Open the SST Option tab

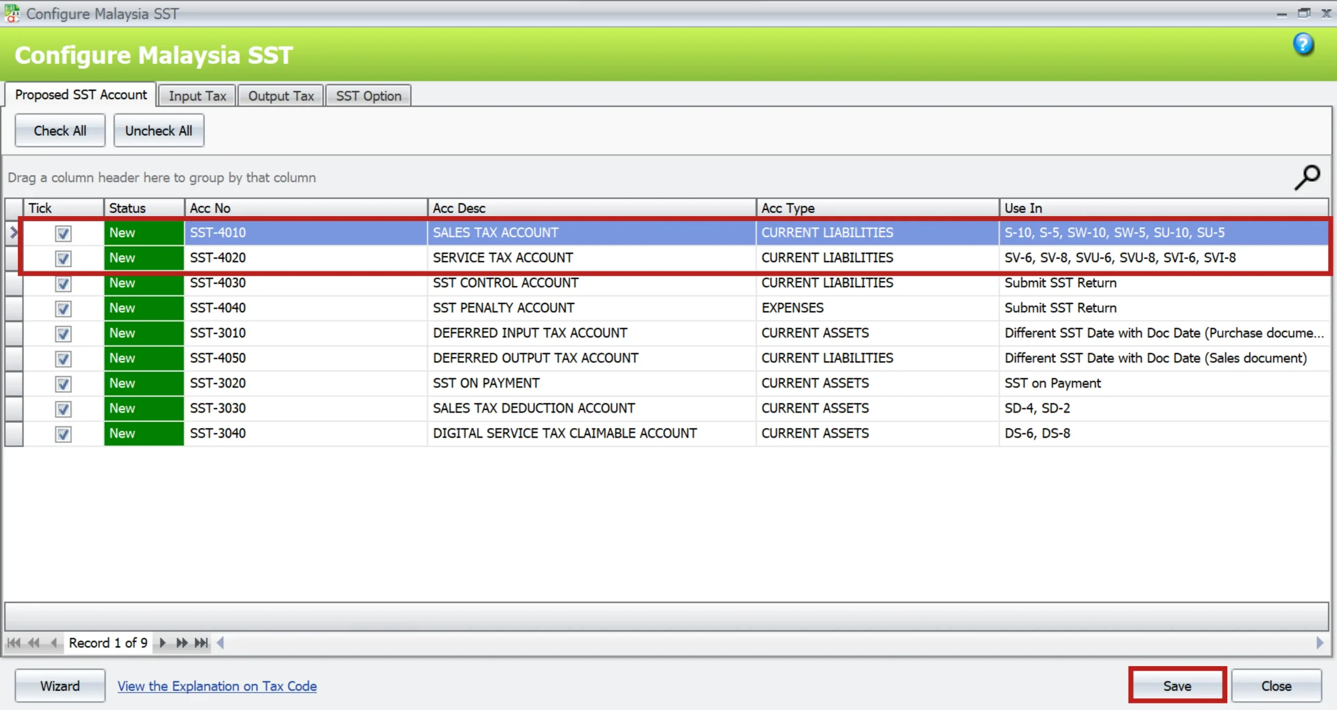368,96
